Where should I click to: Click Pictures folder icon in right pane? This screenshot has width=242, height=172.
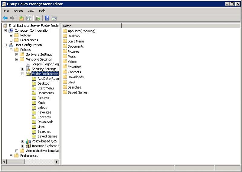(x=65, y=51)
